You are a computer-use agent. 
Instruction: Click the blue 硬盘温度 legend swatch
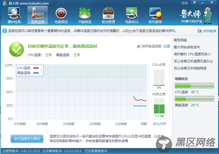click(36, 73)
